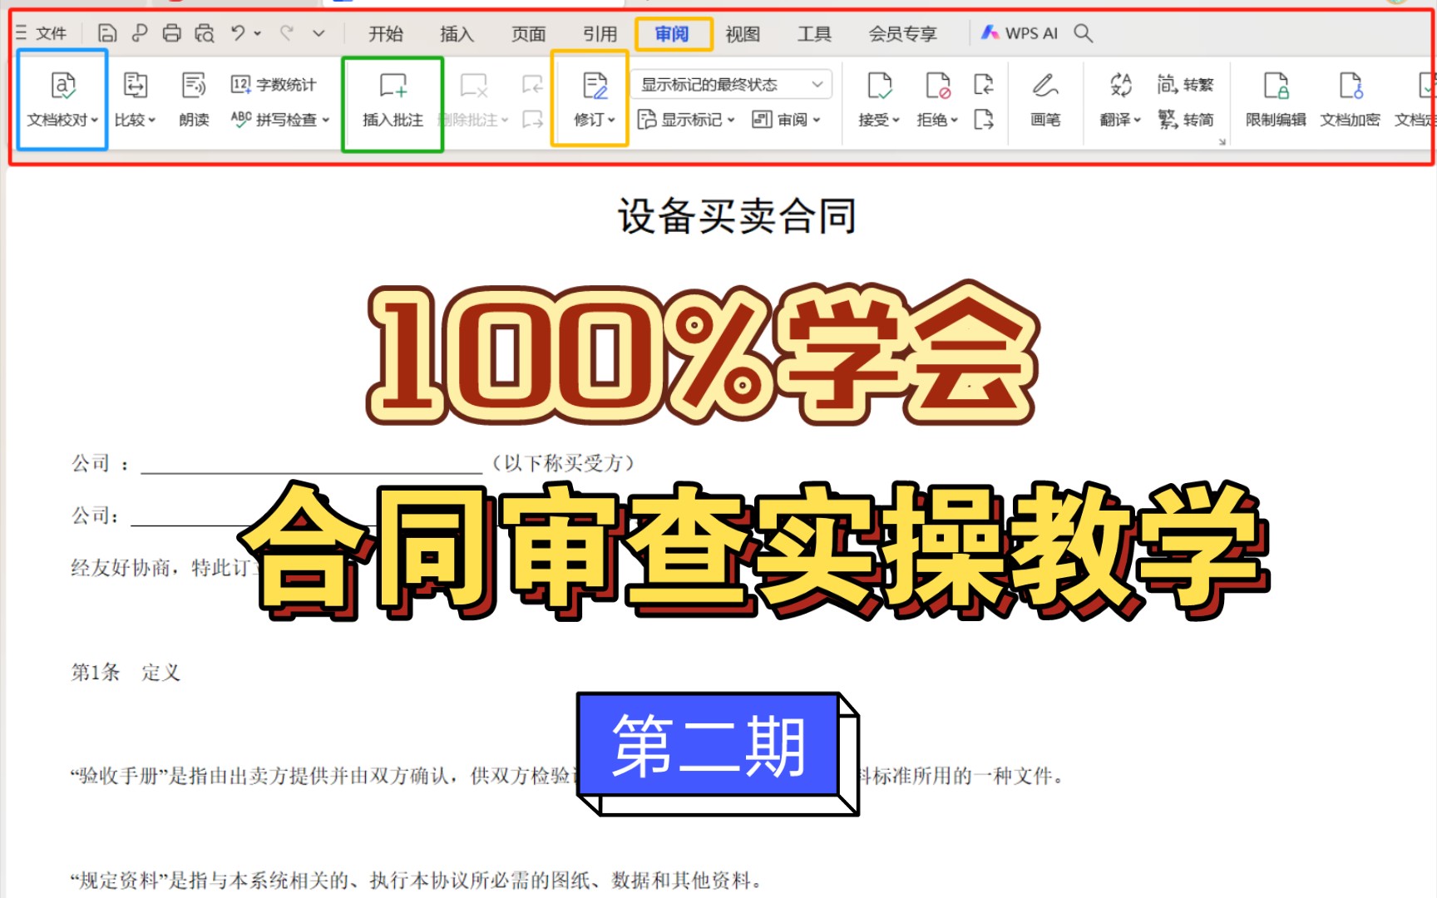Click the text 经友好协商
The height and width of the screenshot is (898, 1437).
pyautogui.click(x=121, y=568)
